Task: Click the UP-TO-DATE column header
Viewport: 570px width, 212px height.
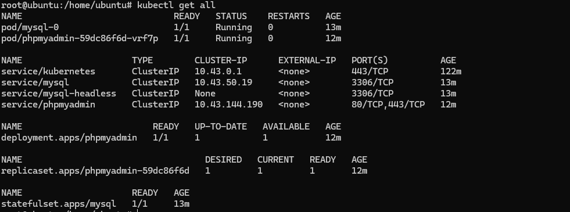Action: (221, 127)
